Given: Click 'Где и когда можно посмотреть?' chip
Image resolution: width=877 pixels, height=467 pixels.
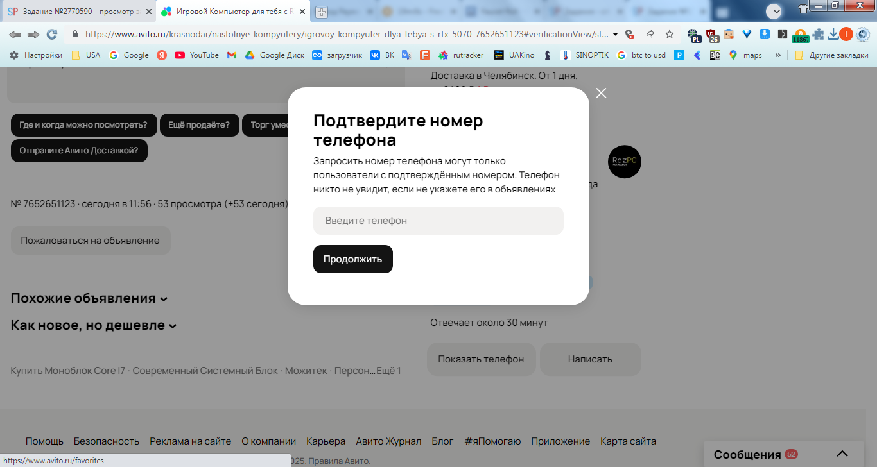Looking at the screenshot, I should [x=83, y=125].
